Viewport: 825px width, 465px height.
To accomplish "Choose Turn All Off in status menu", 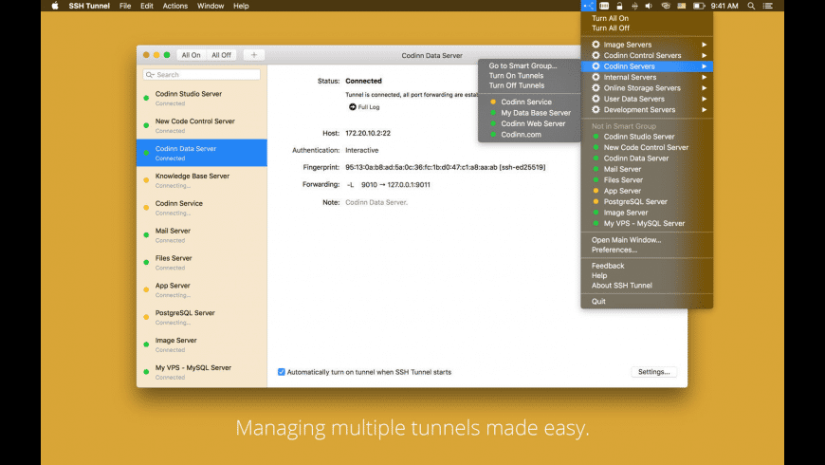I will 647,28.
